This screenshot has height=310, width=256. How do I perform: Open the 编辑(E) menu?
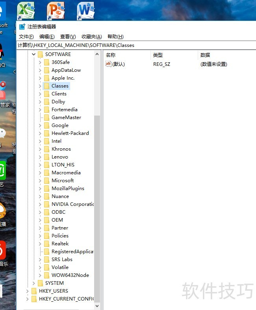pyautogui.click(x=47, y=37)
